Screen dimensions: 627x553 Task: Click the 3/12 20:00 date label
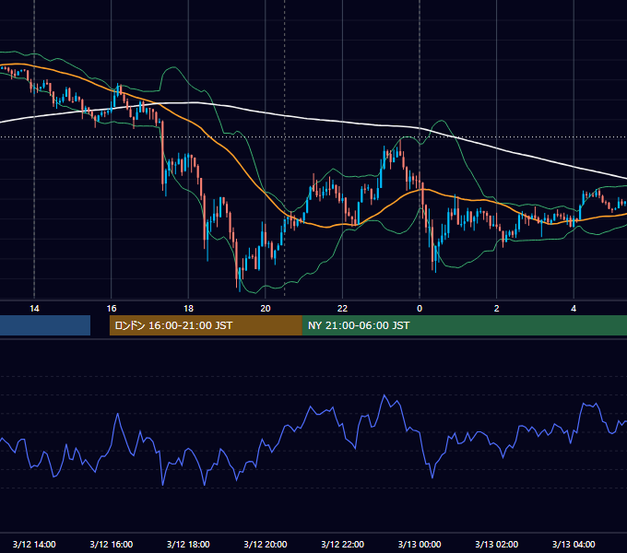pos(266,544)
